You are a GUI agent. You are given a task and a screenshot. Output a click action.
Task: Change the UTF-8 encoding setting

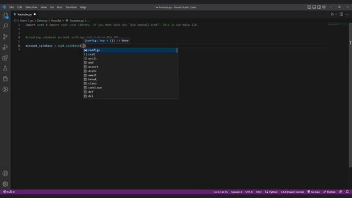(249, 192)
